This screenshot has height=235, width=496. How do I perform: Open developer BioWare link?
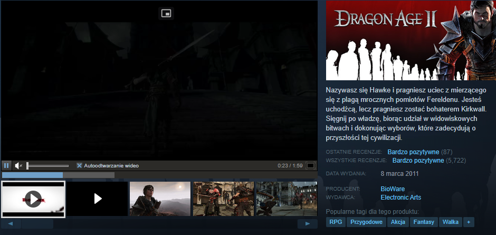(392, 189)
